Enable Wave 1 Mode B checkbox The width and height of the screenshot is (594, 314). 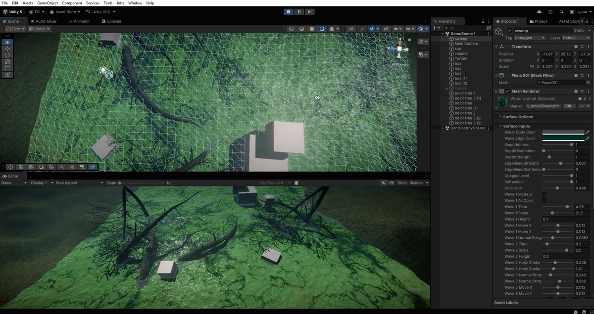[x=544, y=194]
